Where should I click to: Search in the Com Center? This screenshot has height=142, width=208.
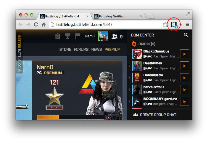pos(186,35)
